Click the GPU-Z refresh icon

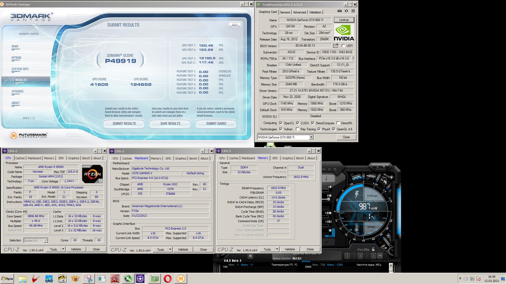point(346,11)
